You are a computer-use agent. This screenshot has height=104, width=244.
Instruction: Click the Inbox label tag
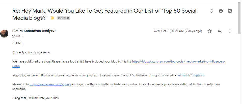62,18
